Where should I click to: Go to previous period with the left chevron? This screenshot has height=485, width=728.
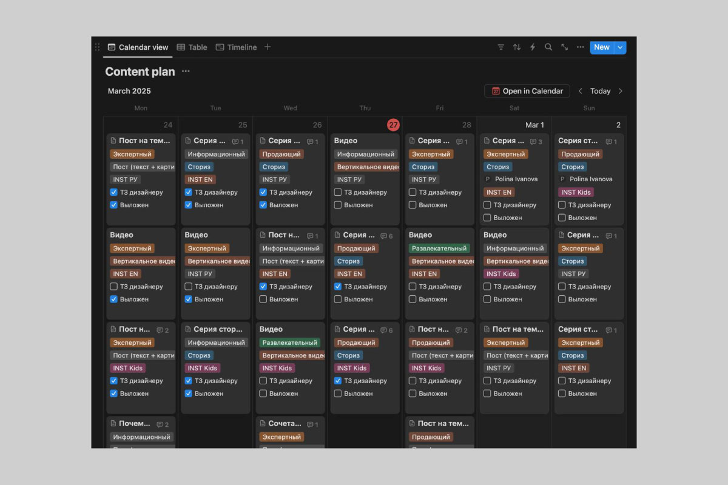pyautogui.click(x=580, y=91)
